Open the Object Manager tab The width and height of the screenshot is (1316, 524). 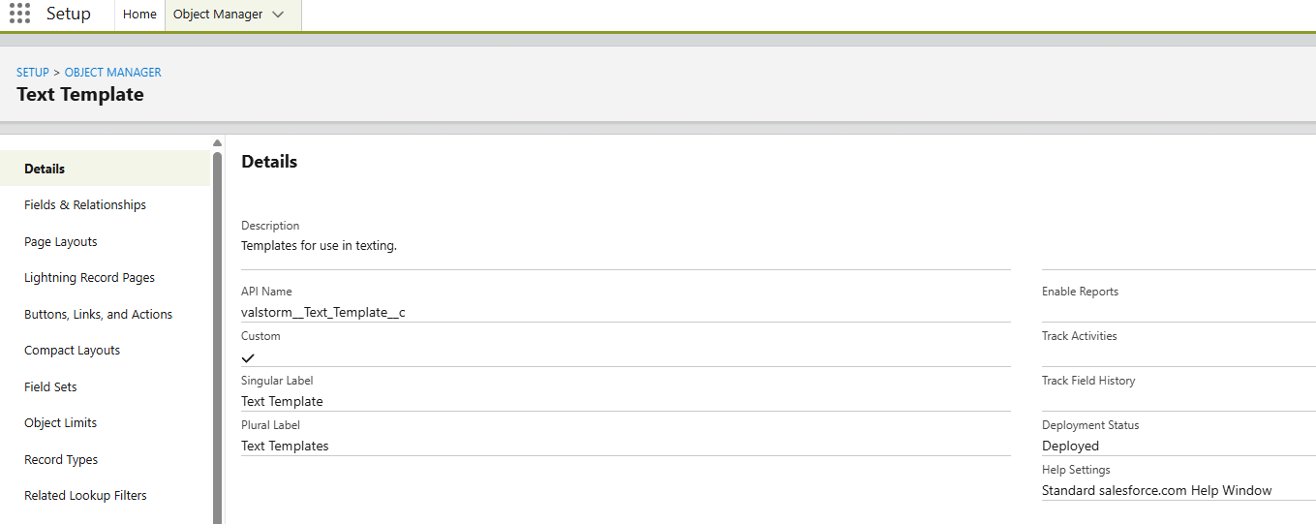coord(218,15)
